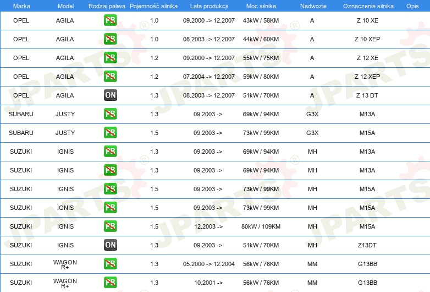This screenshot has width=430, height=292.
Task: Click petrol fuel icon in Z 10 XE row
Action: coord(110,20)
